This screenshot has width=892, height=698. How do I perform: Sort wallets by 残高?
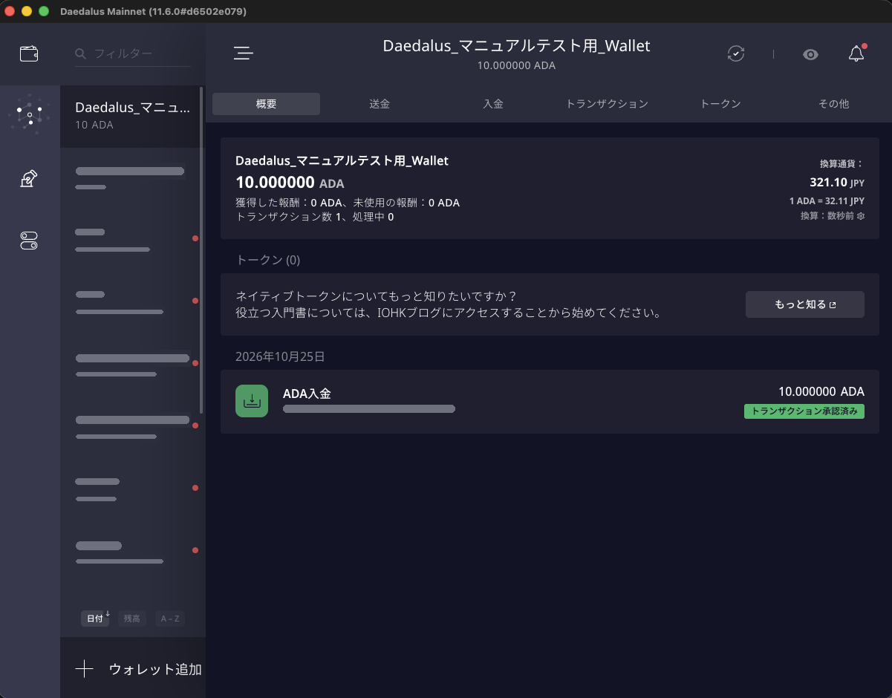click(x=132, y=618)
